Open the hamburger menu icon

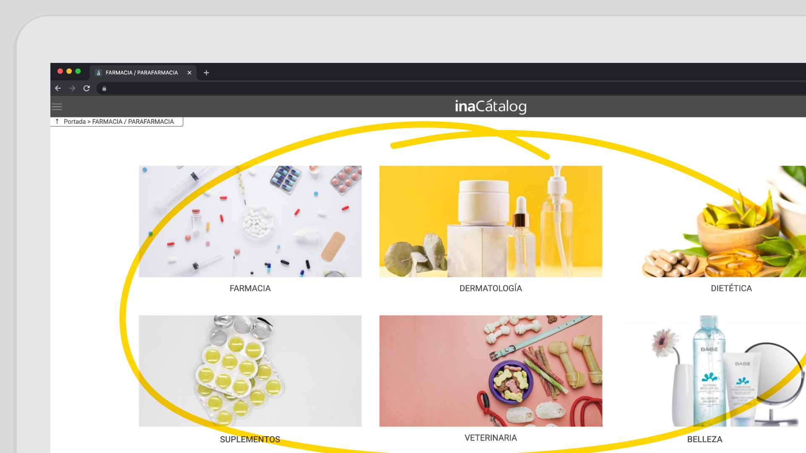pos(57,107)
